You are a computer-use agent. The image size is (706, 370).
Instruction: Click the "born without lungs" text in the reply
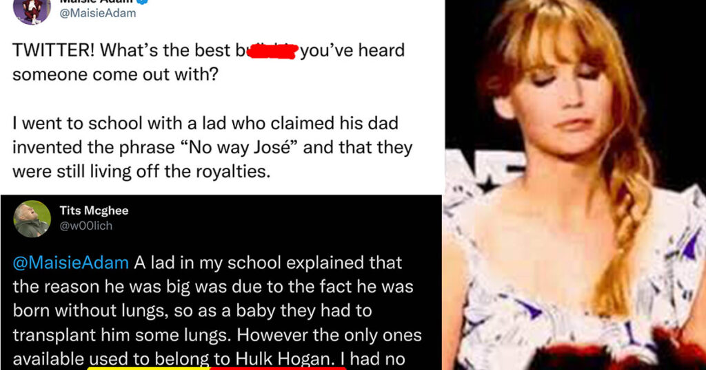90,311
